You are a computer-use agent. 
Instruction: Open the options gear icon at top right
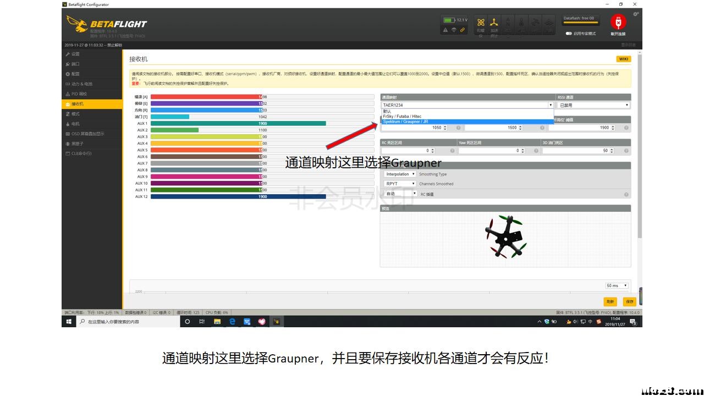[x=636, y=14]
